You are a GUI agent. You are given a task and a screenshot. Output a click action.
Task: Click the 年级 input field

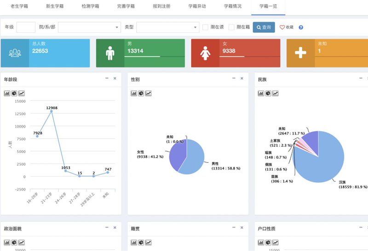point(26,27)
